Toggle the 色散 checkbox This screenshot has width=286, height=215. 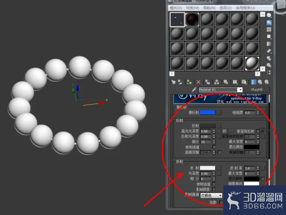(221, 202)
